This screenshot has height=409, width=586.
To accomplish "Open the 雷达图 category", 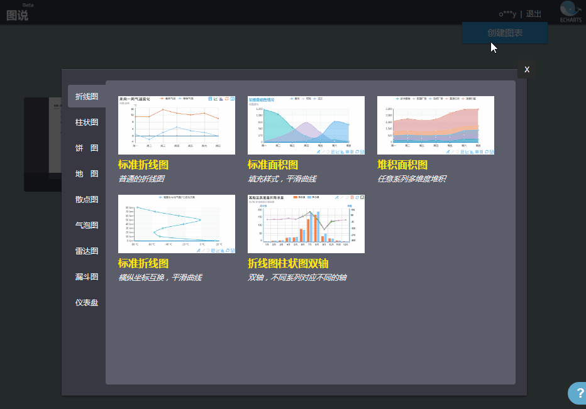I will [x=87, y=251].
